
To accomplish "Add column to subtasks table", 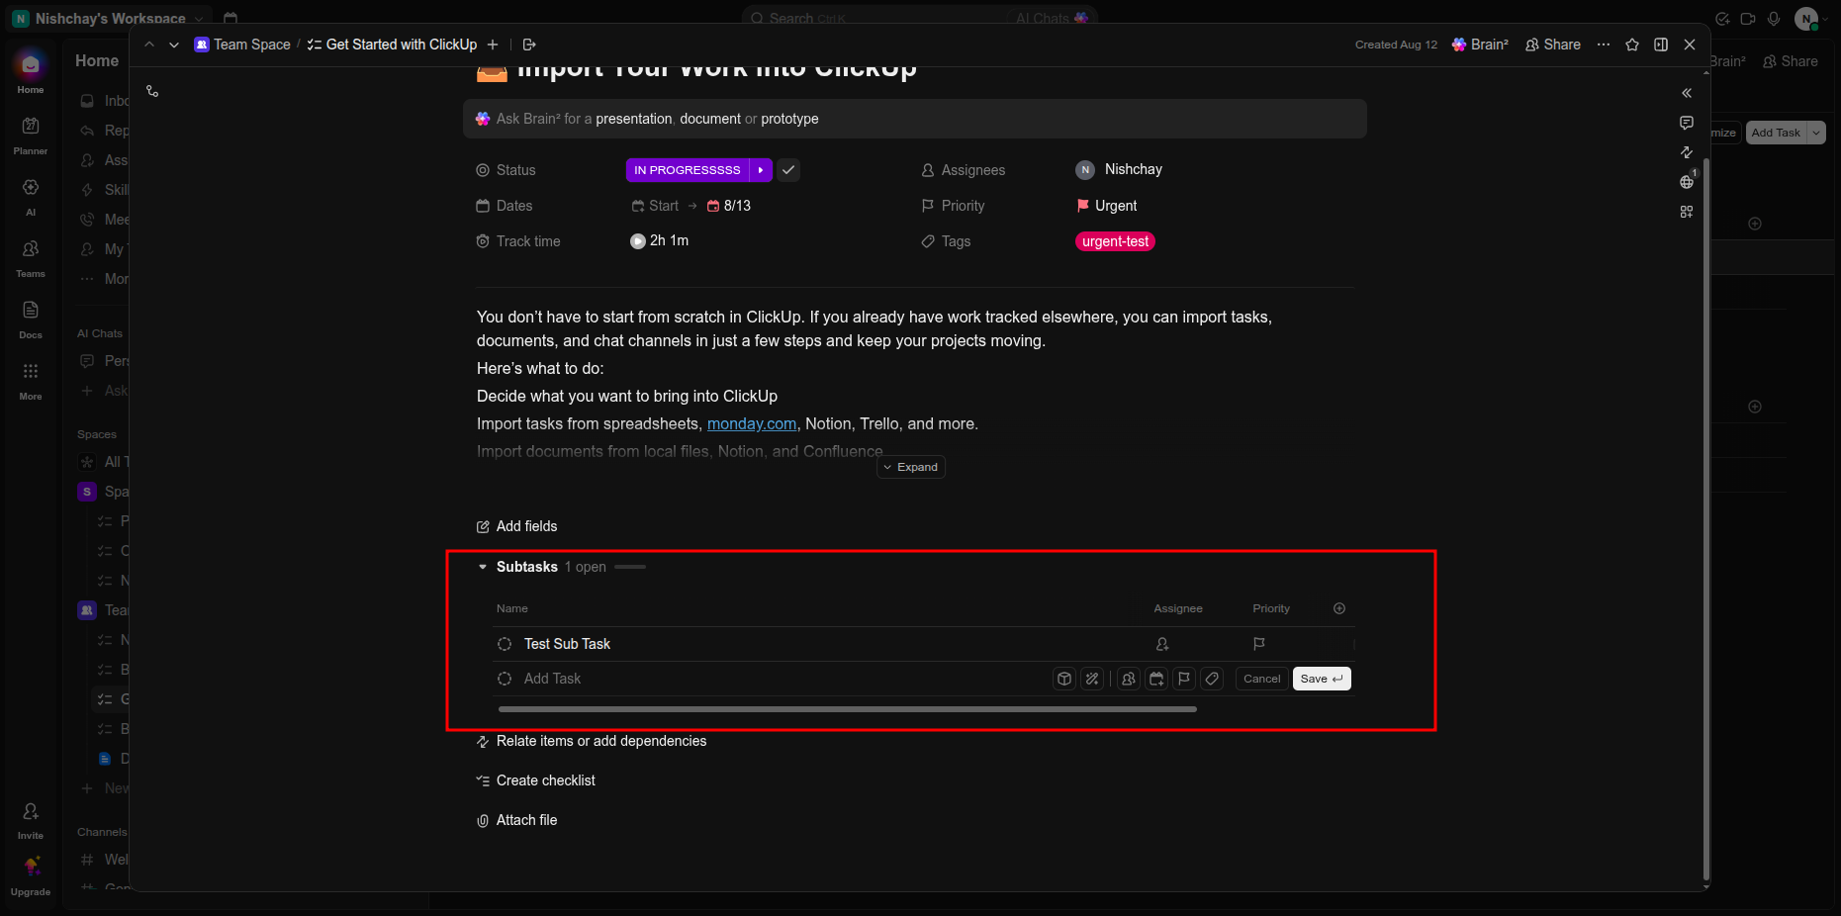I will 1339,608.
